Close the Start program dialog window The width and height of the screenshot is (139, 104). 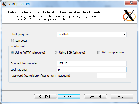[x=131, y=3]
